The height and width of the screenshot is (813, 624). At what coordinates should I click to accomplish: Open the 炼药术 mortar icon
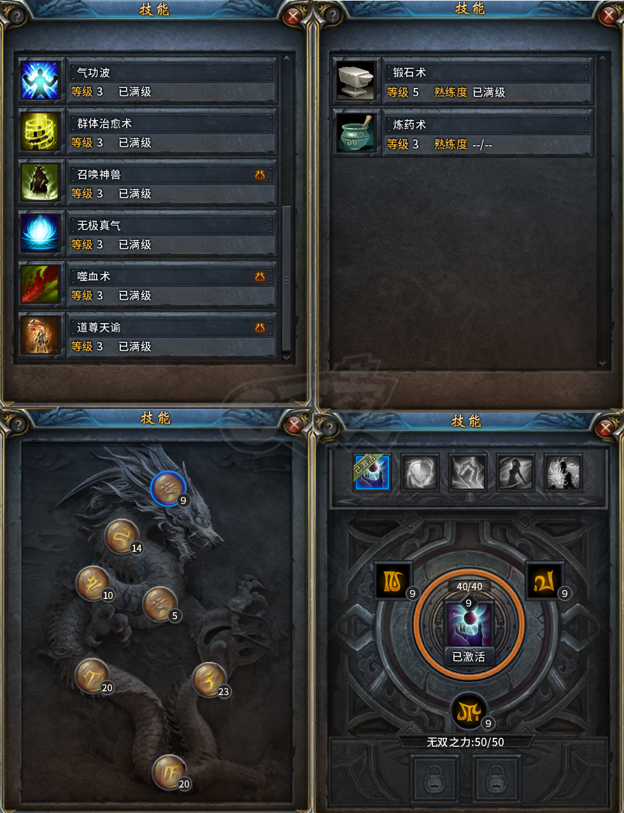[355, 133]
